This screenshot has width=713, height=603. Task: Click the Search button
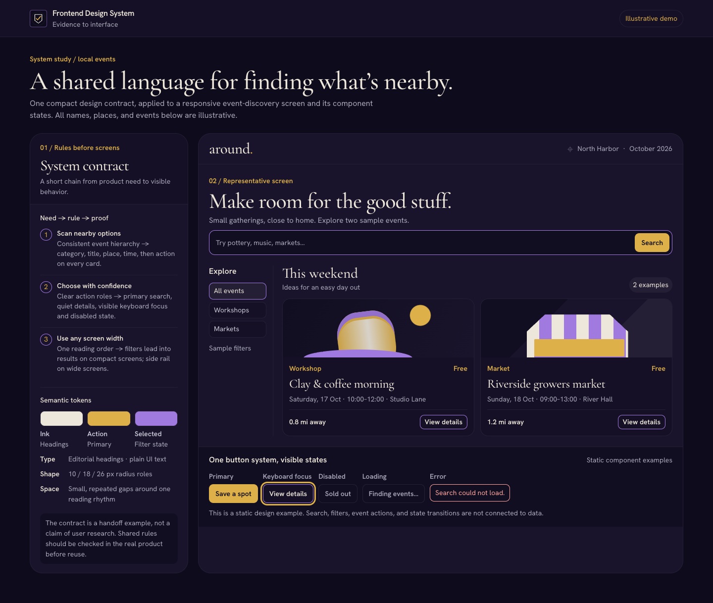[x=652, y=243]
